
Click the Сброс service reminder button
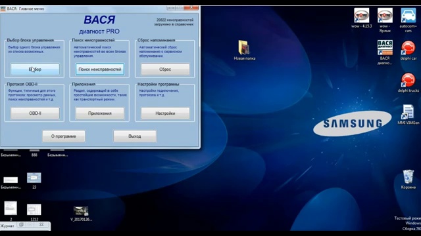tap(165, 69)
